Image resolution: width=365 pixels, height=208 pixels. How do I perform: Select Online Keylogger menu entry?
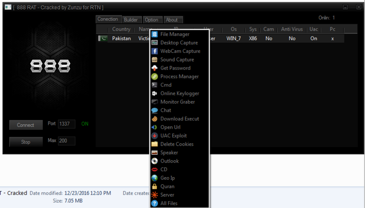(179, 93)
